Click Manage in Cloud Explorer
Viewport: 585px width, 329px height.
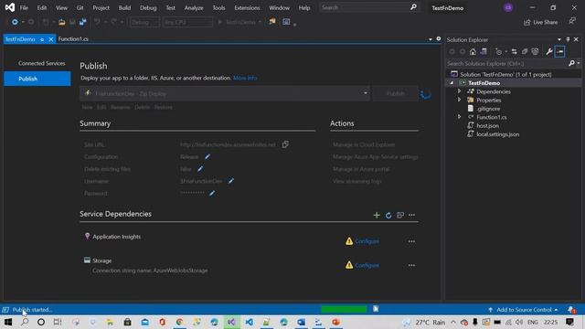point(364,144)
